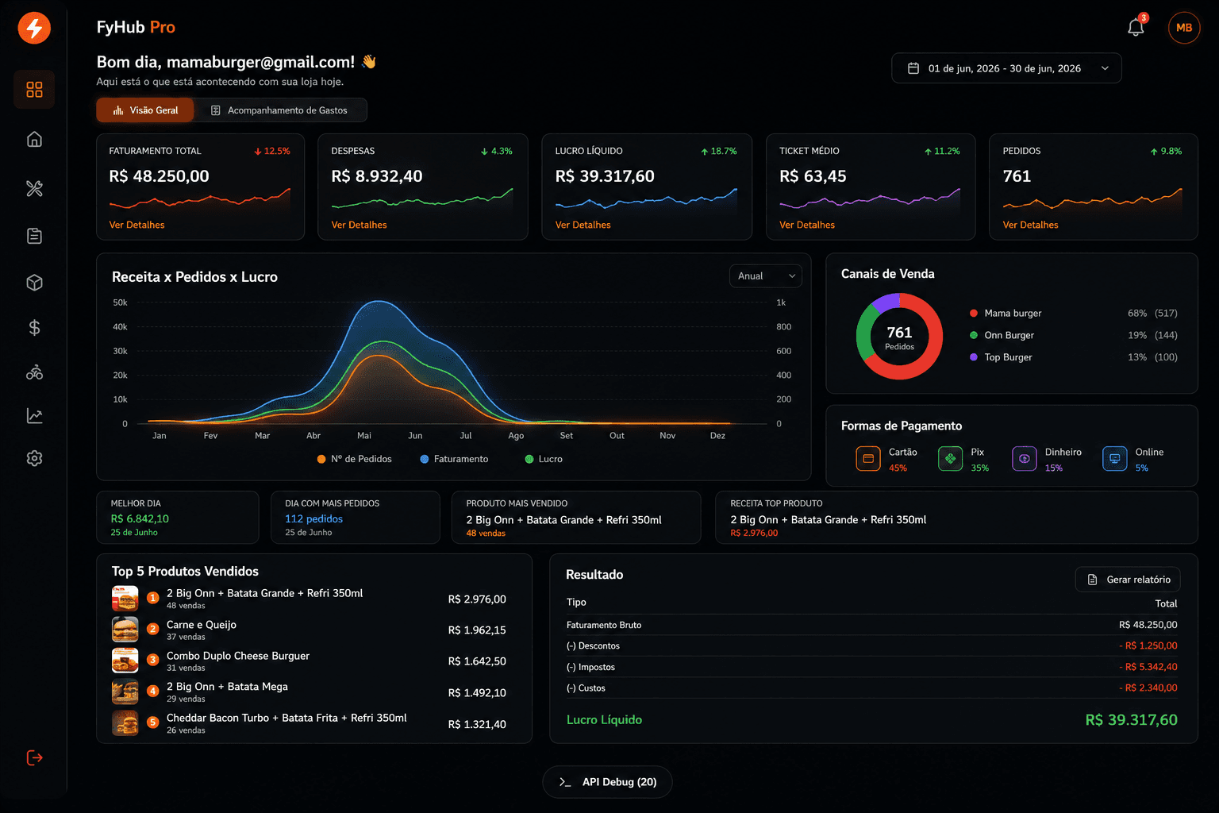Open Ver Detalhes under Faturamento Total
This screenshot has width=1219, height=813.
137,225
